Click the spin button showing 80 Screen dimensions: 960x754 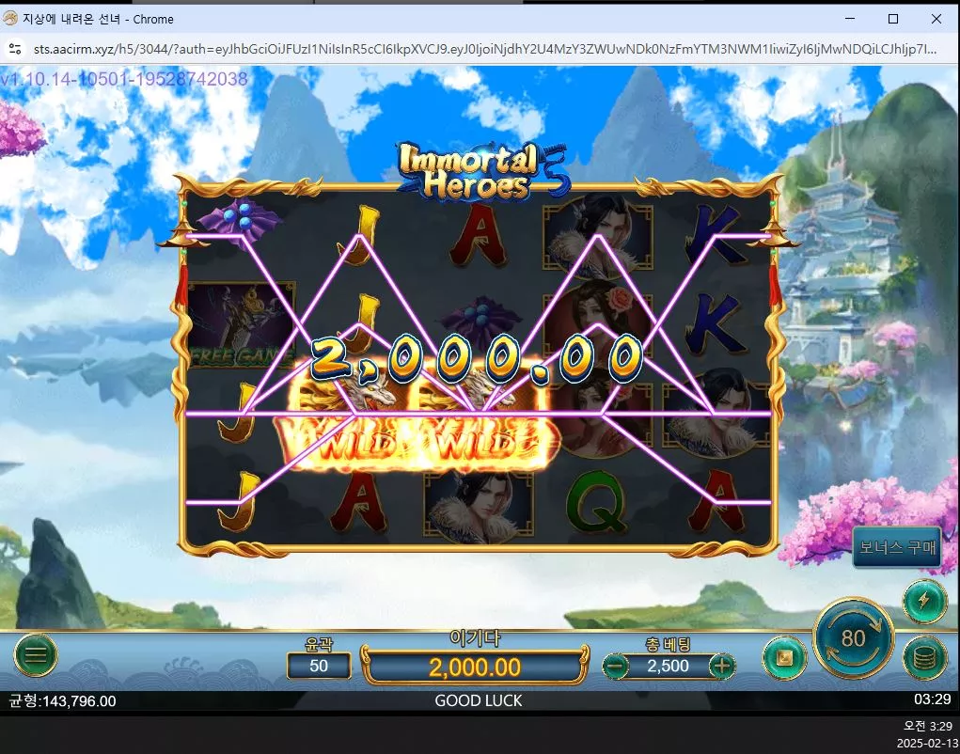point(854,639)
